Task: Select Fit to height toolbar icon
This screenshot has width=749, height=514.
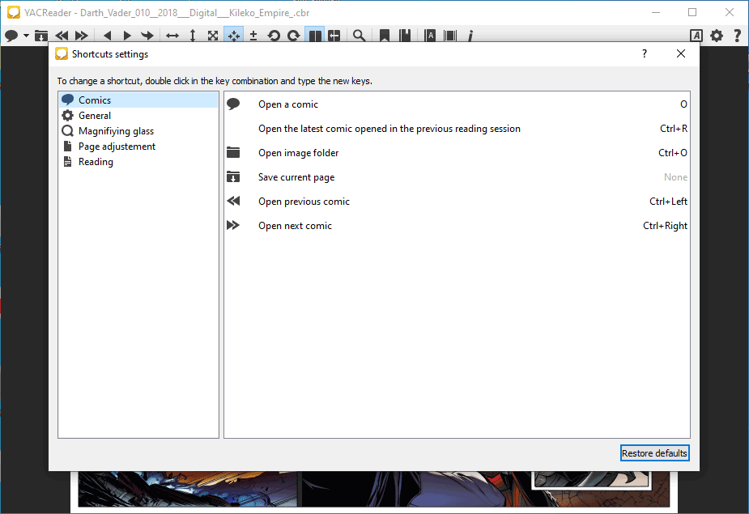Action: (193, 36)
